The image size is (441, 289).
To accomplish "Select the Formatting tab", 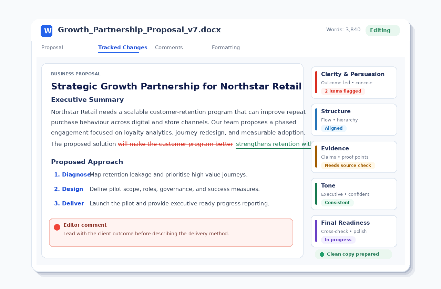I will coord(226,47).
